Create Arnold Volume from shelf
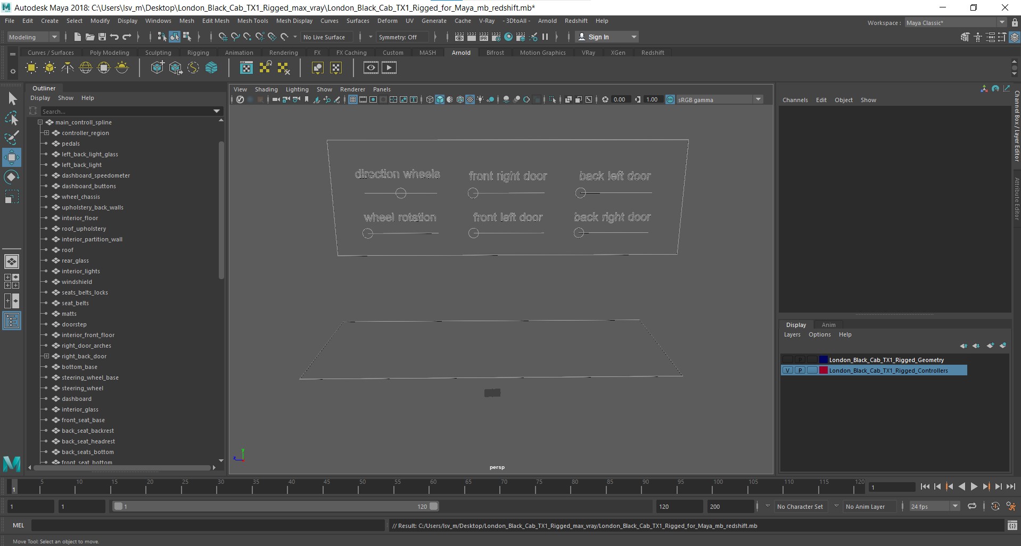Viewport: 1021px width, 546px height. click(x=211, y=68)
